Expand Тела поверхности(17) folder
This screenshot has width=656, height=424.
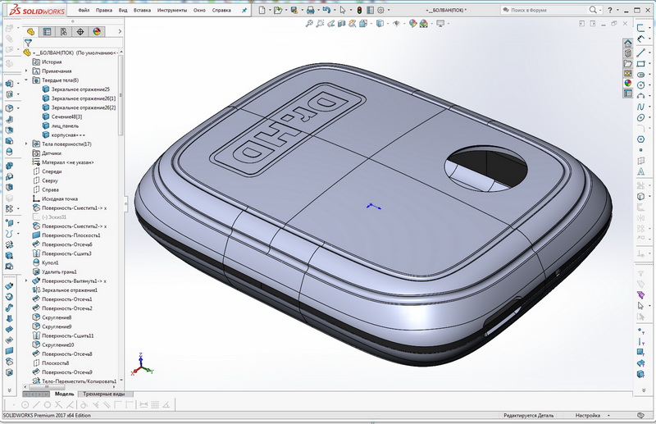point(26,144)
